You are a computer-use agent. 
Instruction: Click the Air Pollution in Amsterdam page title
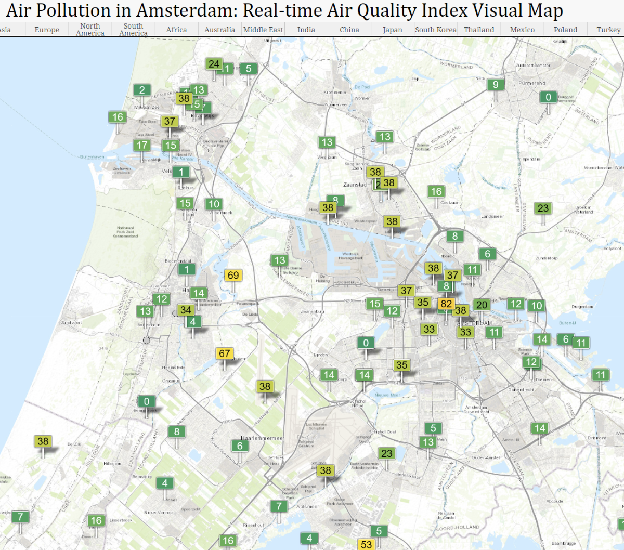tap(284, 10)
